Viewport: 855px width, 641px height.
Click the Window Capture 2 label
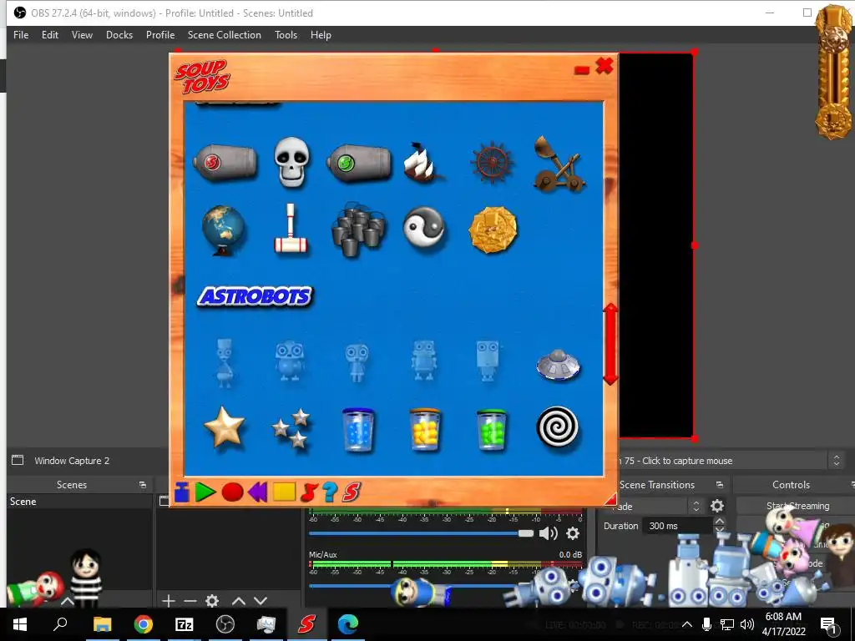72,461
